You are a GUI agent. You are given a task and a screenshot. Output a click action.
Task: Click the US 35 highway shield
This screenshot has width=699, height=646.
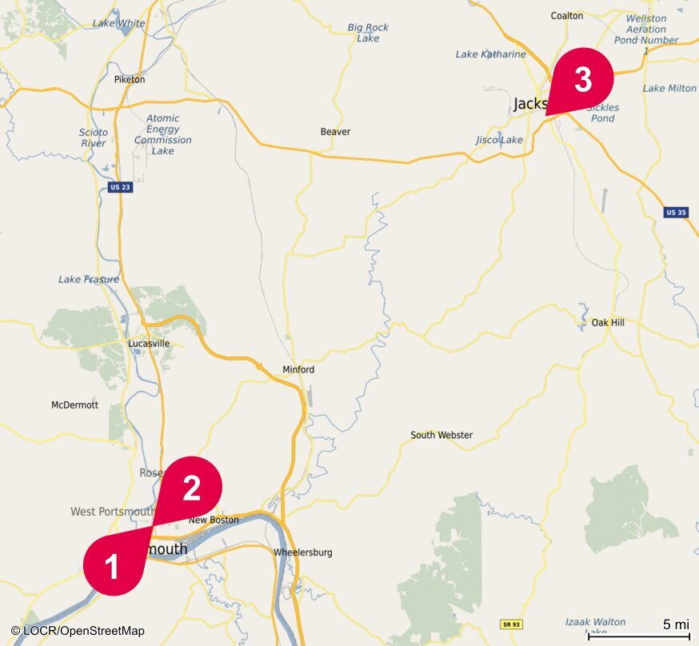coord(676,213)
